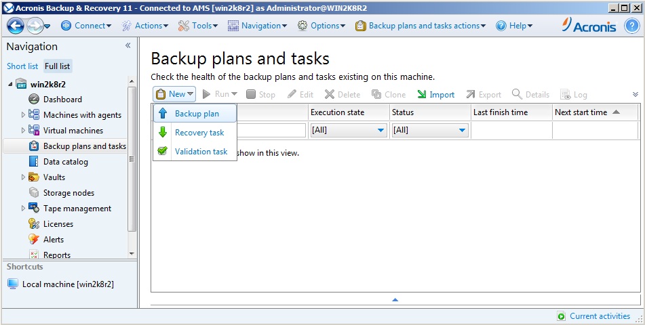Expand toolbar overflow double chevron
Screen dimensions: 645x325
[x=636, y=95]
